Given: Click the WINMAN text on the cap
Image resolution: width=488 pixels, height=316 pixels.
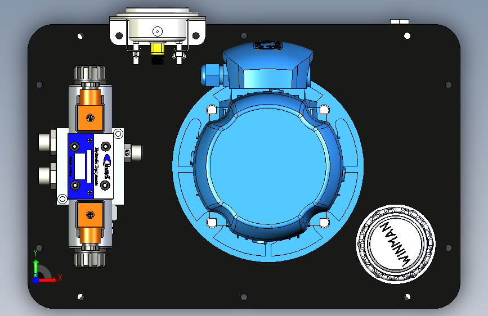Looking at the screenshot, I should [395, 243].
